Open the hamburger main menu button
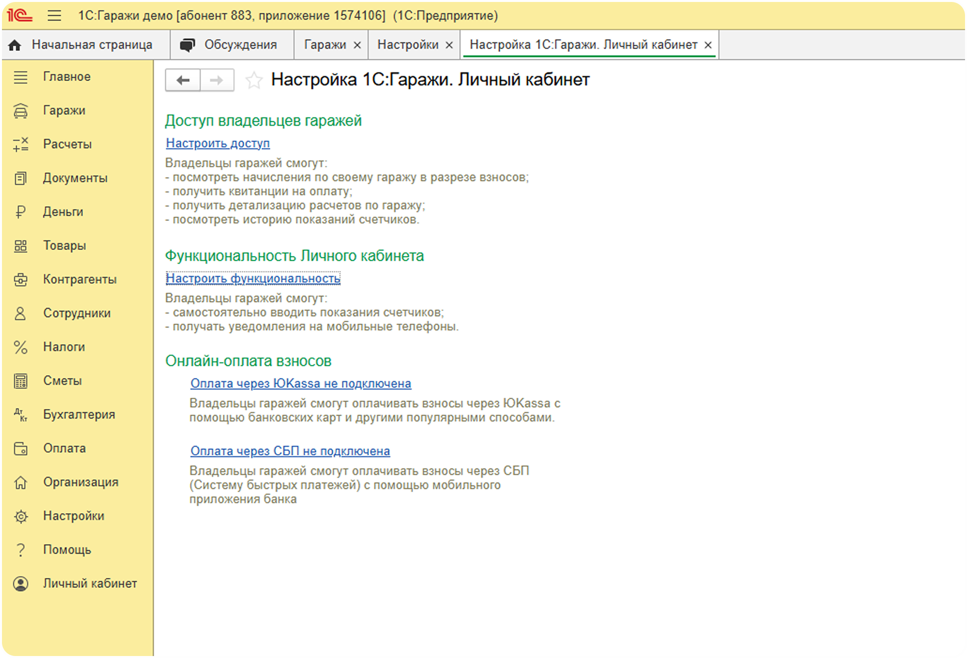 [54, 16]
